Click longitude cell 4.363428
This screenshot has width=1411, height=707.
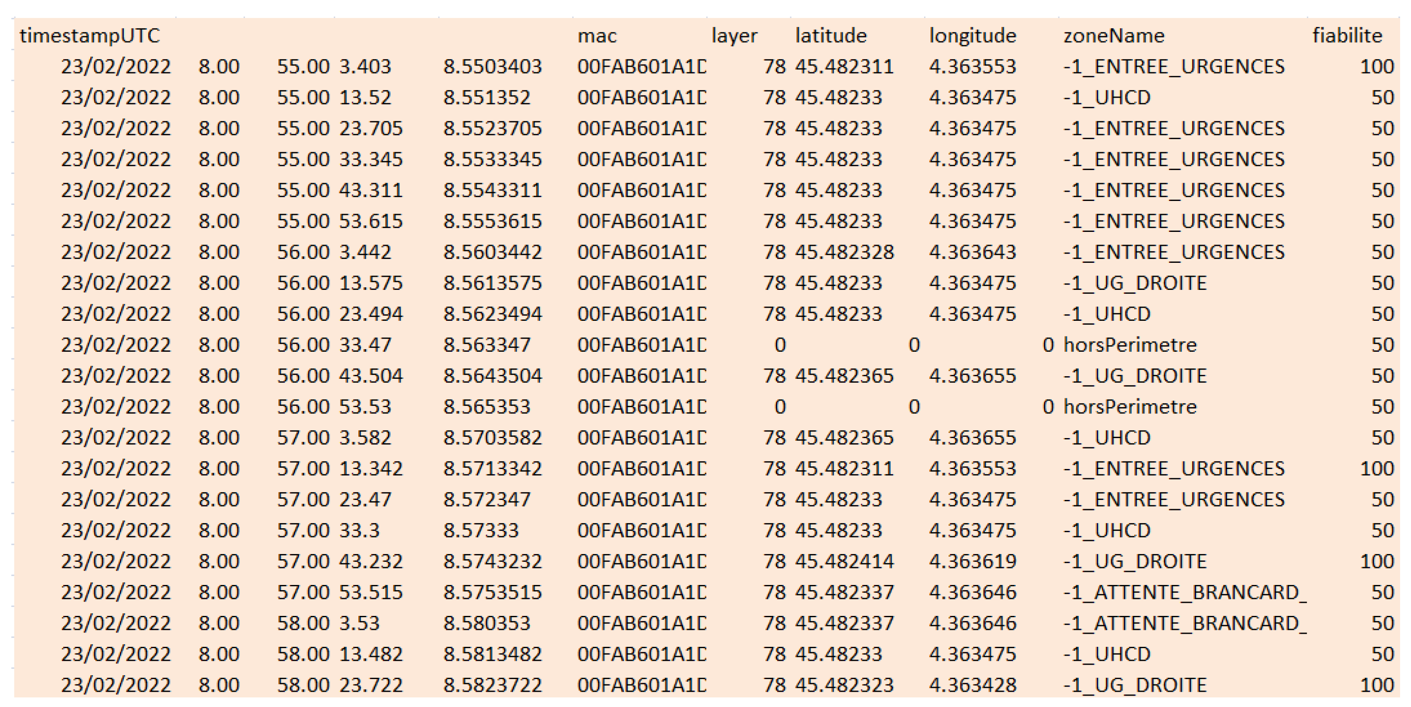pos(973,685)
